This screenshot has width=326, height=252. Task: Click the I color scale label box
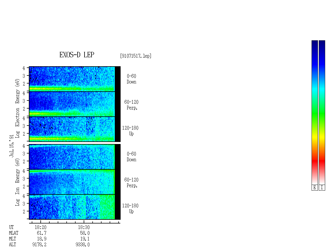322,188
